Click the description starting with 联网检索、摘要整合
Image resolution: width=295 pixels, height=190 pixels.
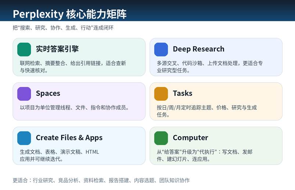tap(73, 67)
